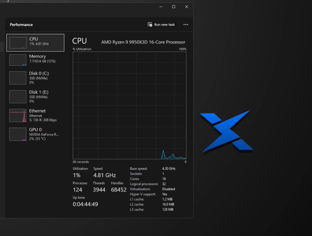Click the L2 cache 16.0 MB value
Screen dimensions: 312x236
click(x=168, y=204)
